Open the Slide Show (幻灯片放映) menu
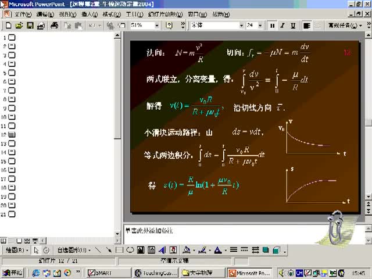Screen dimensions: 372x279 point(165,15)
